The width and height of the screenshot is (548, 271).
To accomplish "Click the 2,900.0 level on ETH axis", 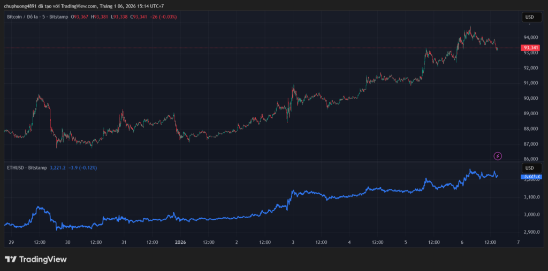I will (531, 232).
